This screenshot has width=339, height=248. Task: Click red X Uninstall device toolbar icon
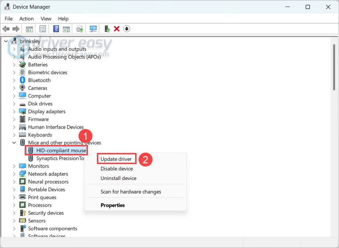pos(117,29)
